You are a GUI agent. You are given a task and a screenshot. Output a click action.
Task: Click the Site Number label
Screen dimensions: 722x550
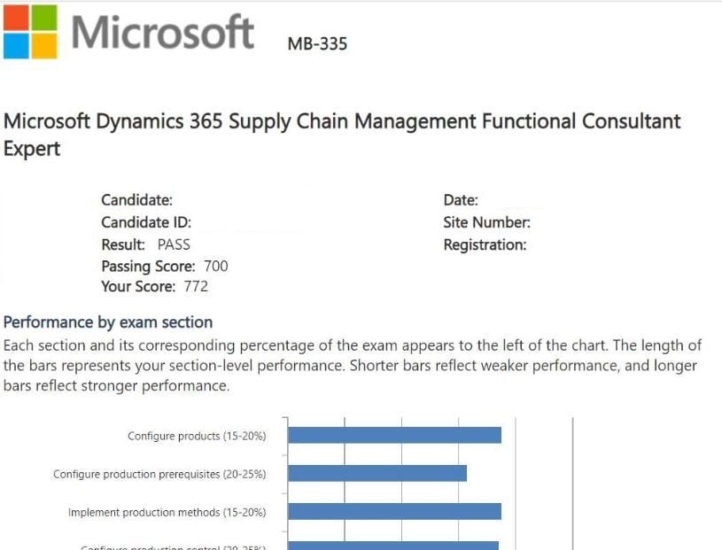click(486, 222)
